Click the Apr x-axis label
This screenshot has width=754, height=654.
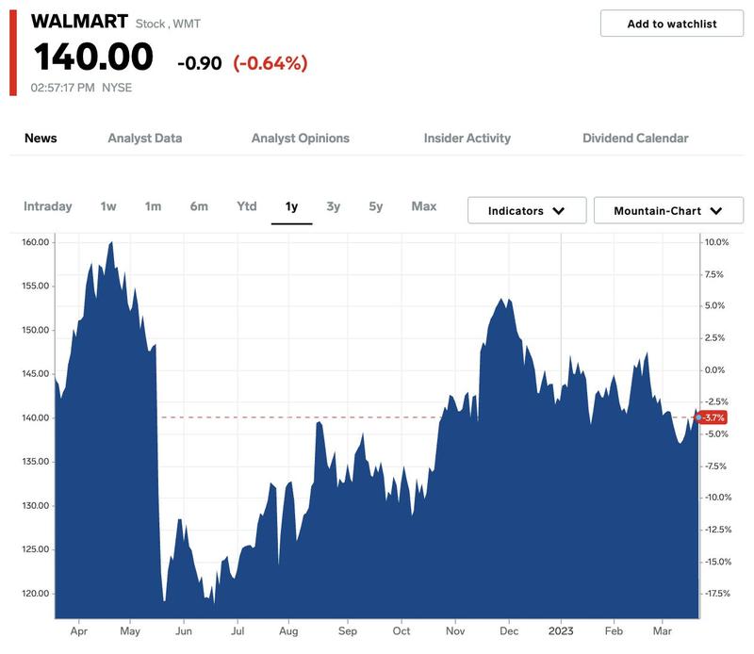point(79,631)
